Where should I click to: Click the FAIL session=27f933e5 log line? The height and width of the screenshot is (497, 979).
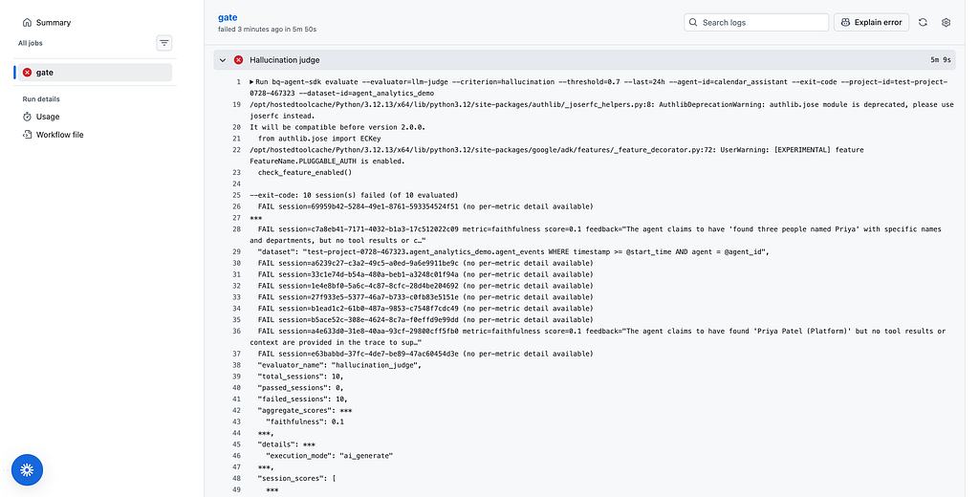(x=425, y=297)
